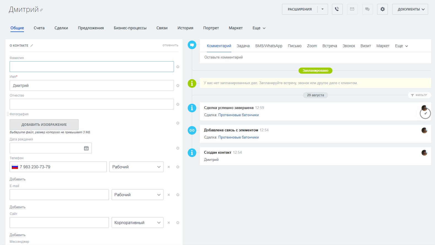The image size is (435, 245).
Task: Open website type dropdown Корпоративный
Action: point(137,223)
